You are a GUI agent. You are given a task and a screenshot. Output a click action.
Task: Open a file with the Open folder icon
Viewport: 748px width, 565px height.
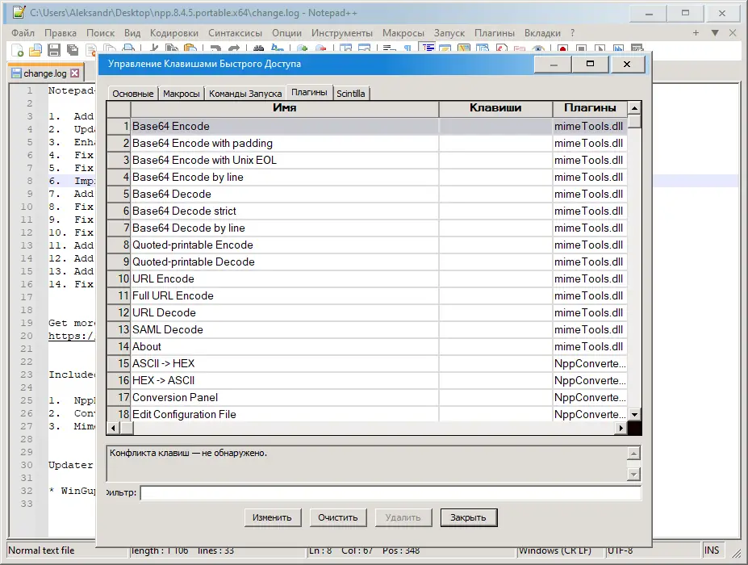tap(35, 49)
